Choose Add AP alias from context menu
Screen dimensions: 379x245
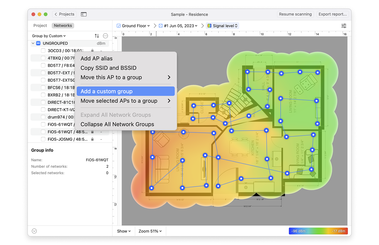126,58
